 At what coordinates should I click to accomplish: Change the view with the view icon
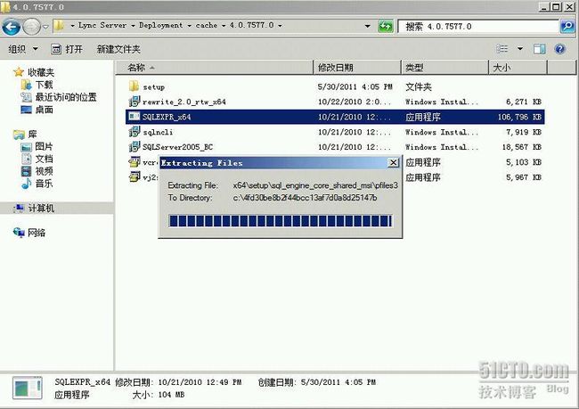tap(502, 49)
